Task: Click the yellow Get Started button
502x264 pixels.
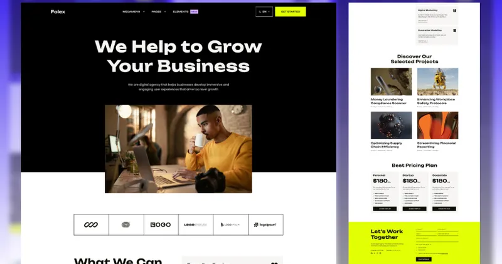Action: [291, 12]
